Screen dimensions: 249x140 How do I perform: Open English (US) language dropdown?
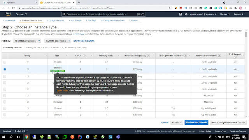click(x=21, y=131)
